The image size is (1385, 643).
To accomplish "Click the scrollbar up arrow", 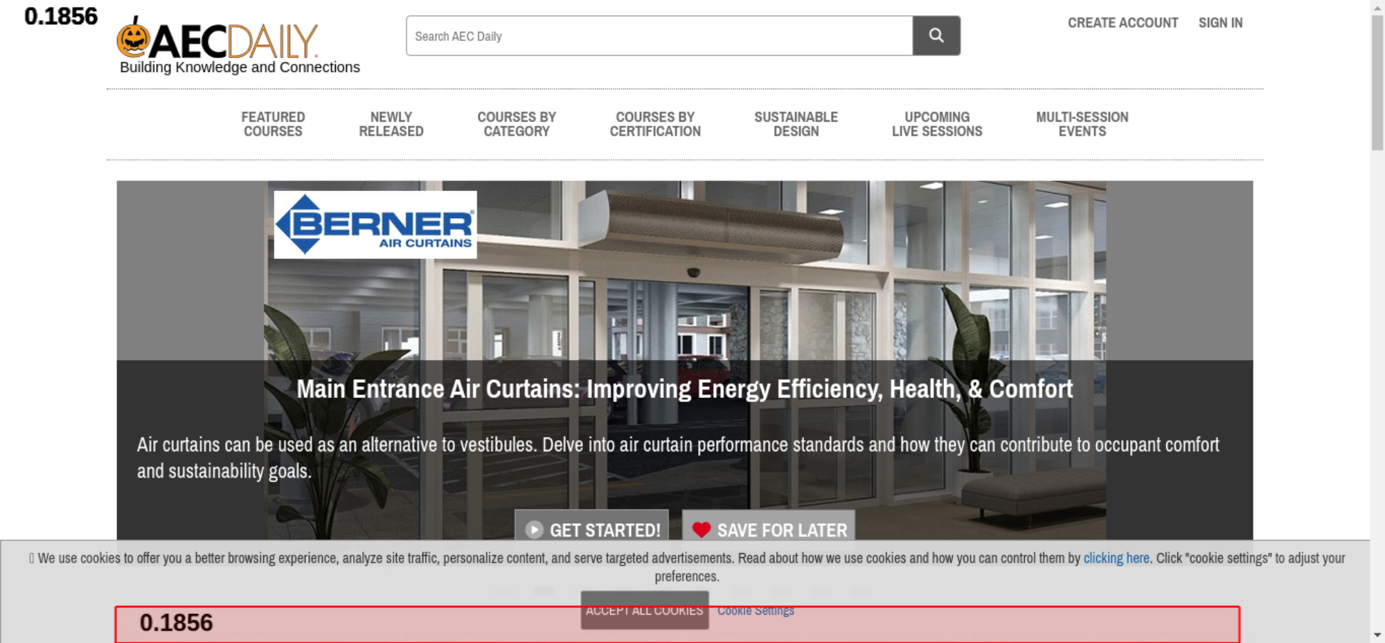I will pos(1377,7).
